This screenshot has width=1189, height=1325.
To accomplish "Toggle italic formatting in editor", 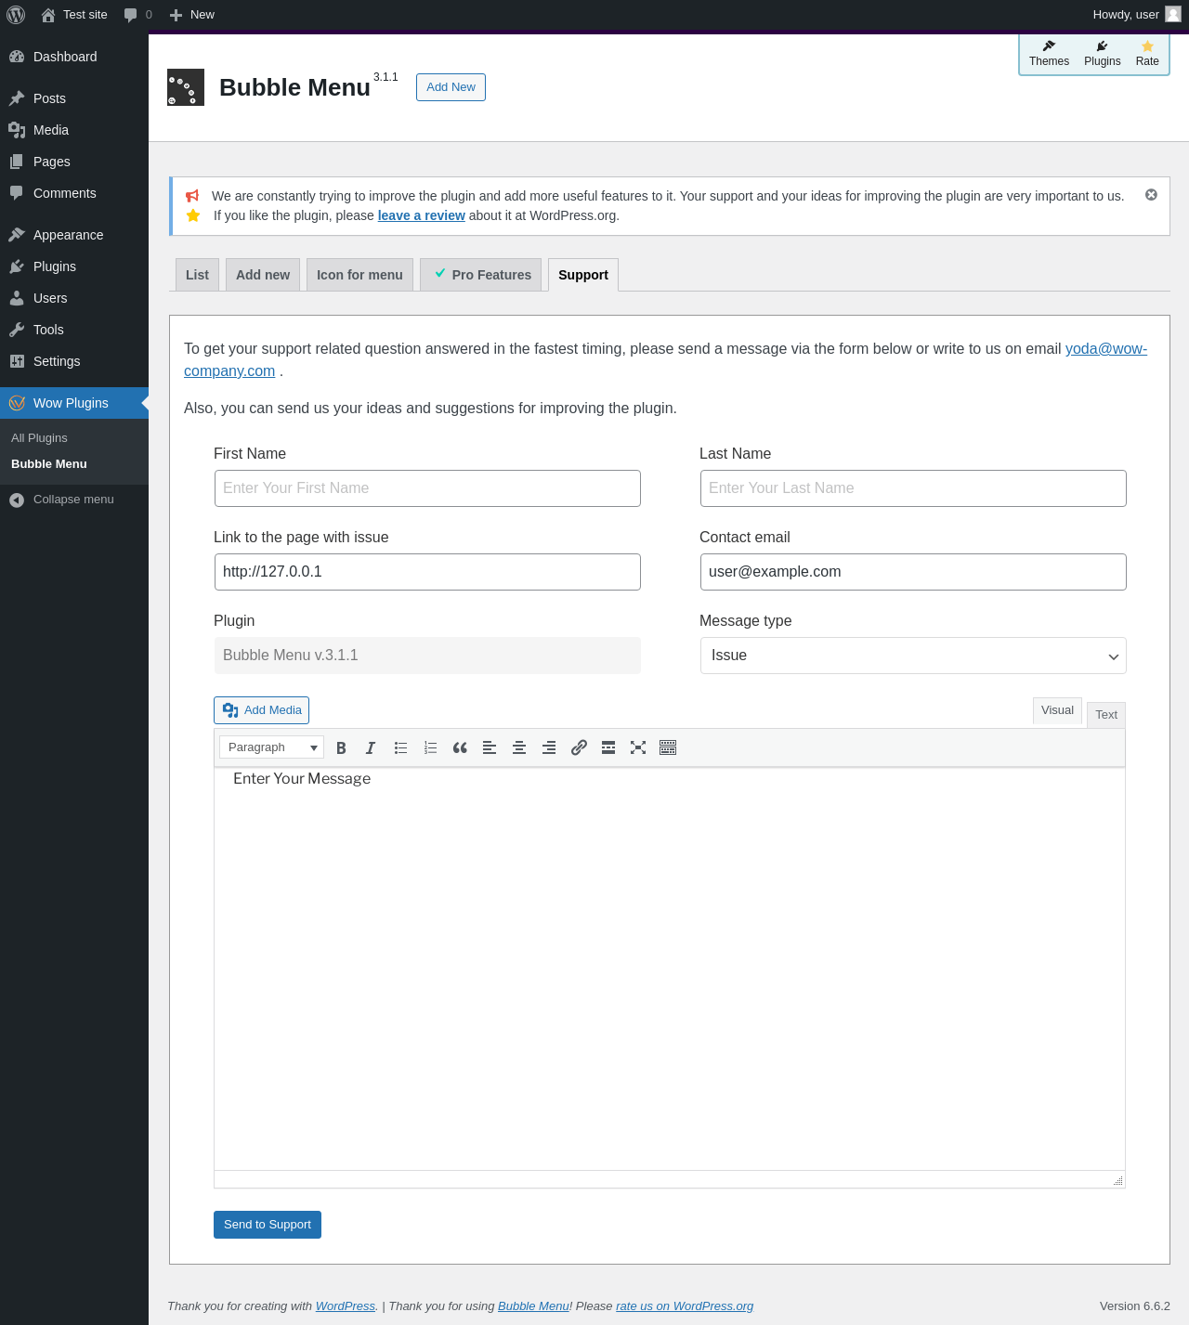I will pos(371,747).
